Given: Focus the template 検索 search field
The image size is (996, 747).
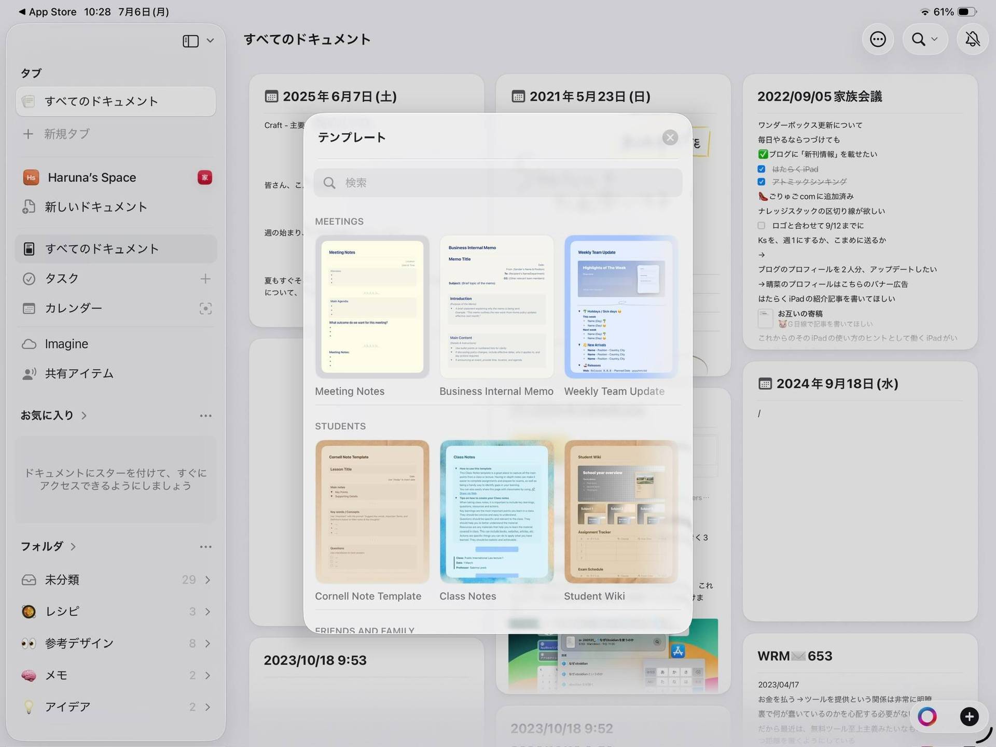Looking at the screenshot, I should [498, 183].
